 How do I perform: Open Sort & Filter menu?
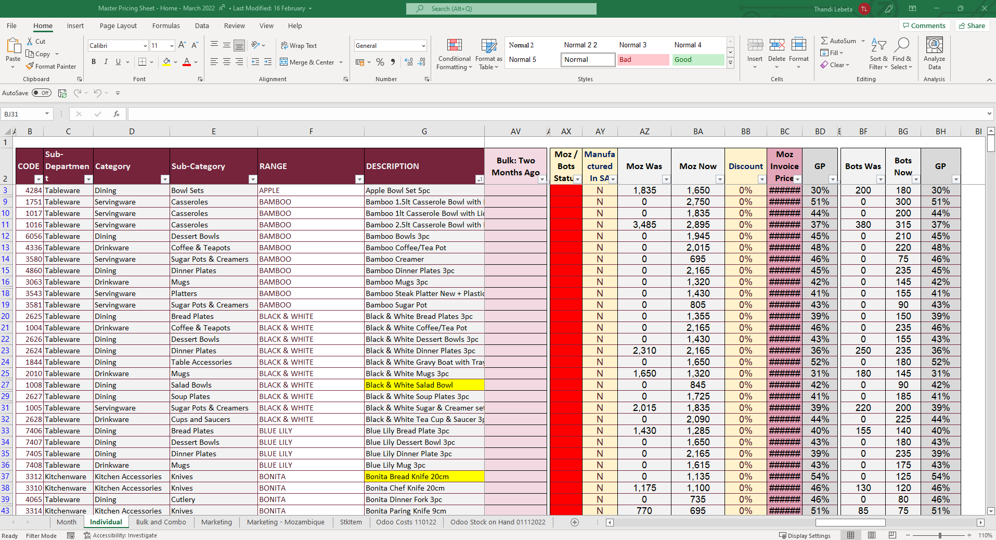[x=878, y=54]
